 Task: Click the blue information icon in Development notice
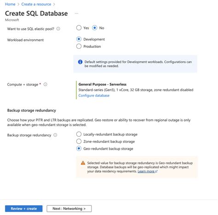pyautogui.click(x=80, y=62)
